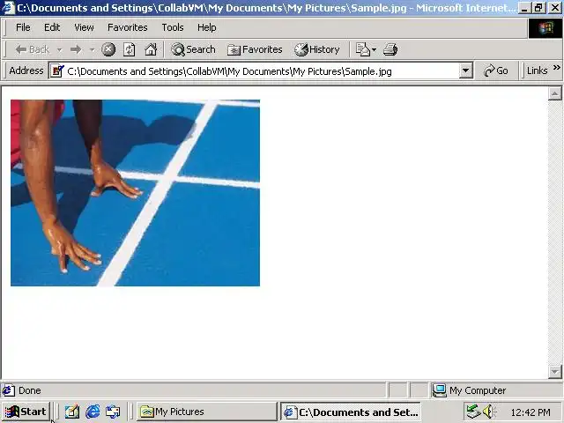The height and width of the screenshot is (423, 564).
Task: Close the Internet Explorer window
Action: 555,8
